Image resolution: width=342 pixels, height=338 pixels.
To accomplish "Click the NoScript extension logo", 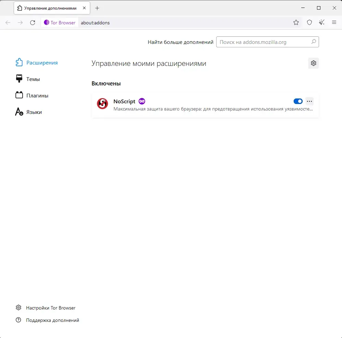I will [x=102, y=104].
